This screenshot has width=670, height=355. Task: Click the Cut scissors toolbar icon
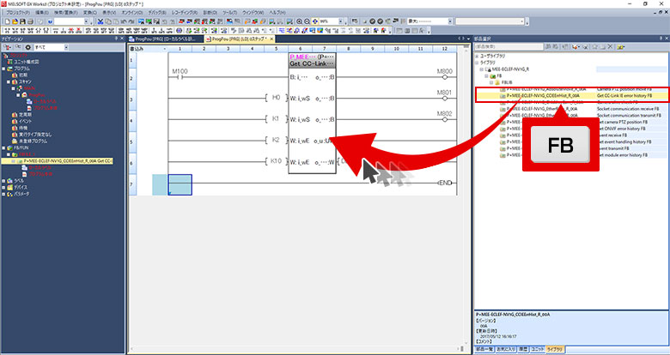tap(100, 21)
